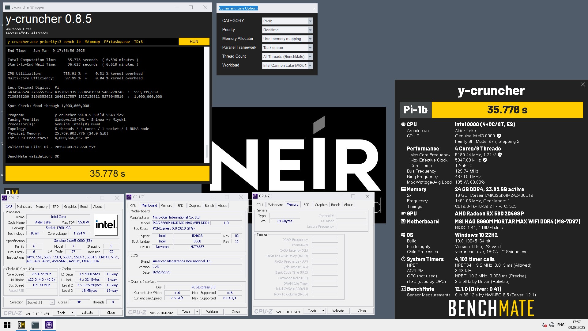Click the muted volume tray icon
This screenshot has height=331, width=588.
click(544, 325)
